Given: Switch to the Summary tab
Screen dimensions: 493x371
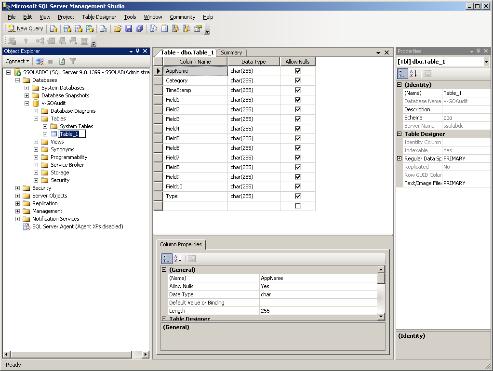Looking at the screenshot, I should click(x=231, y=53).
